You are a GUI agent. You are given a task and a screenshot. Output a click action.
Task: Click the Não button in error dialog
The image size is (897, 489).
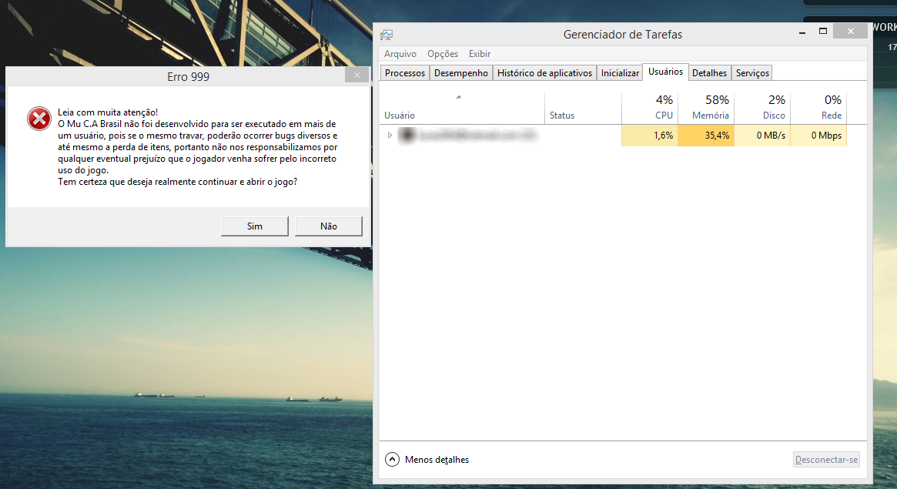pyautogui.click(x=328, y=226)
